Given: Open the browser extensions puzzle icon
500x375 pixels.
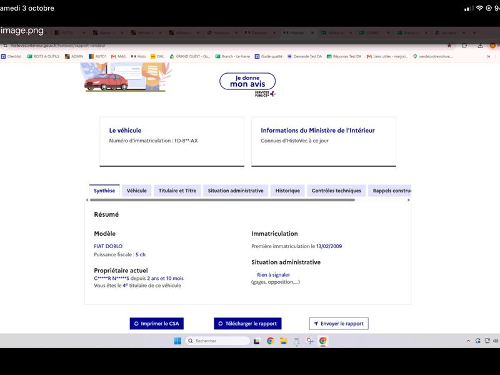Looking at the screenshot, I should click(x=464, y=46).
